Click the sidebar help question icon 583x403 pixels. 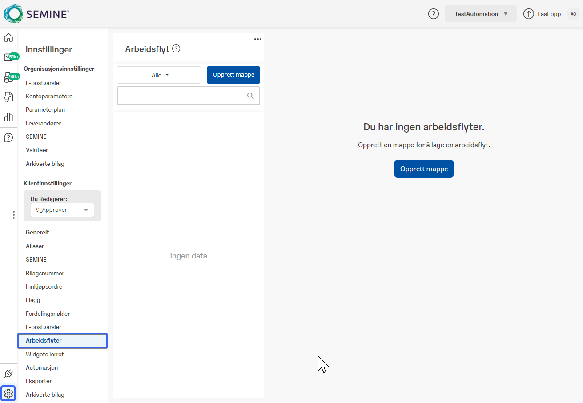pos(8,137)
